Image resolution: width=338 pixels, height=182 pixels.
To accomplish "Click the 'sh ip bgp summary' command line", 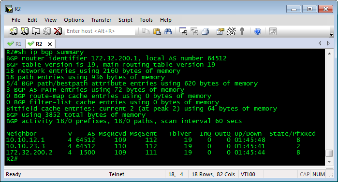I will pos(45,52).
